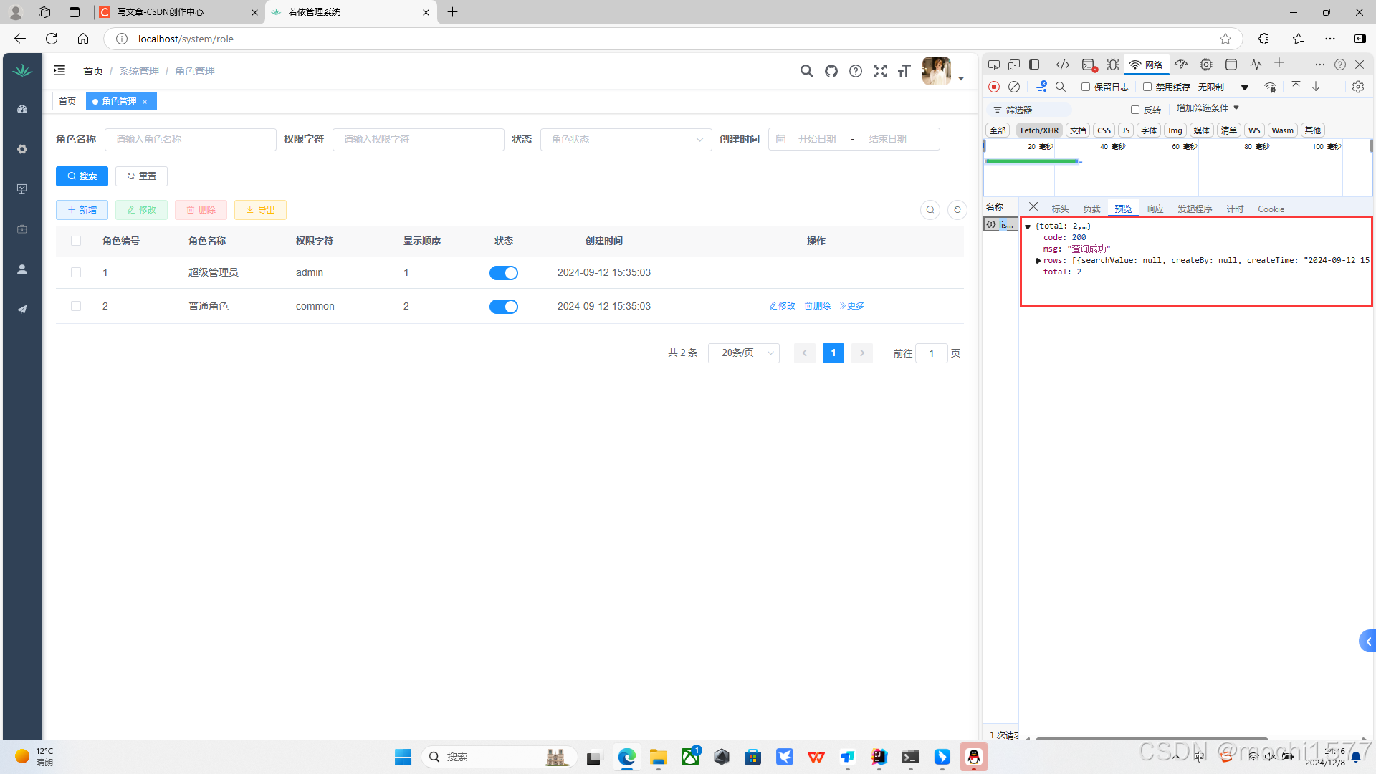Click 删除 link for 普通角色 row
Screen dimensions: 1376x774
point(818,306)
